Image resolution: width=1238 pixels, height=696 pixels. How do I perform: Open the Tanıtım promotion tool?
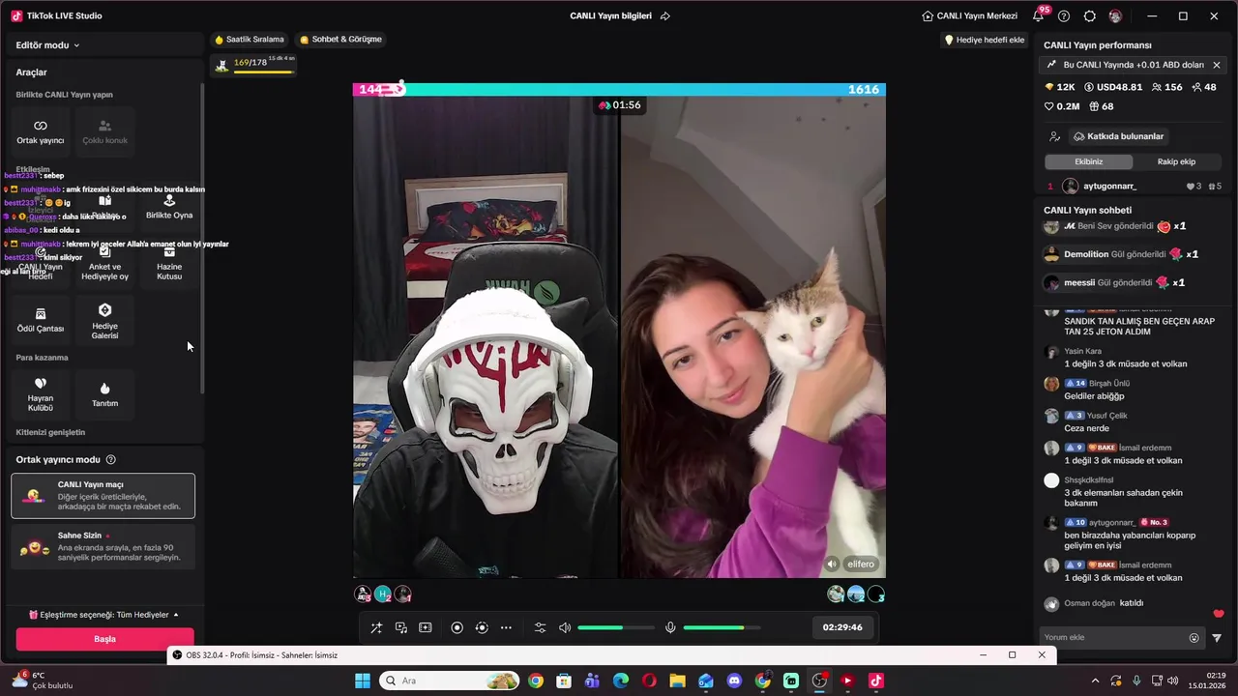click(104, 393)
